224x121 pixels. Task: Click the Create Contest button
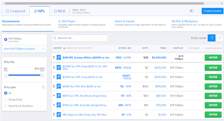point(212,11)
